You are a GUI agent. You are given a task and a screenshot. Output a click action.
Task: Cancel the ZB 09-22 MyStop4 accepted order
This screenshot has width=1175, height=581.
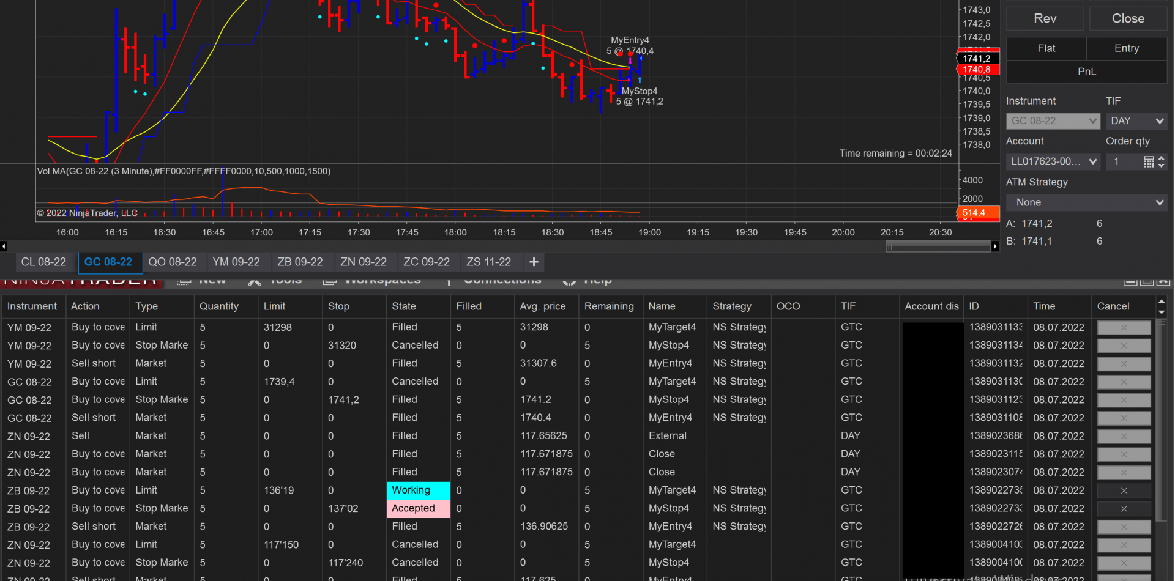[1124, 509]
